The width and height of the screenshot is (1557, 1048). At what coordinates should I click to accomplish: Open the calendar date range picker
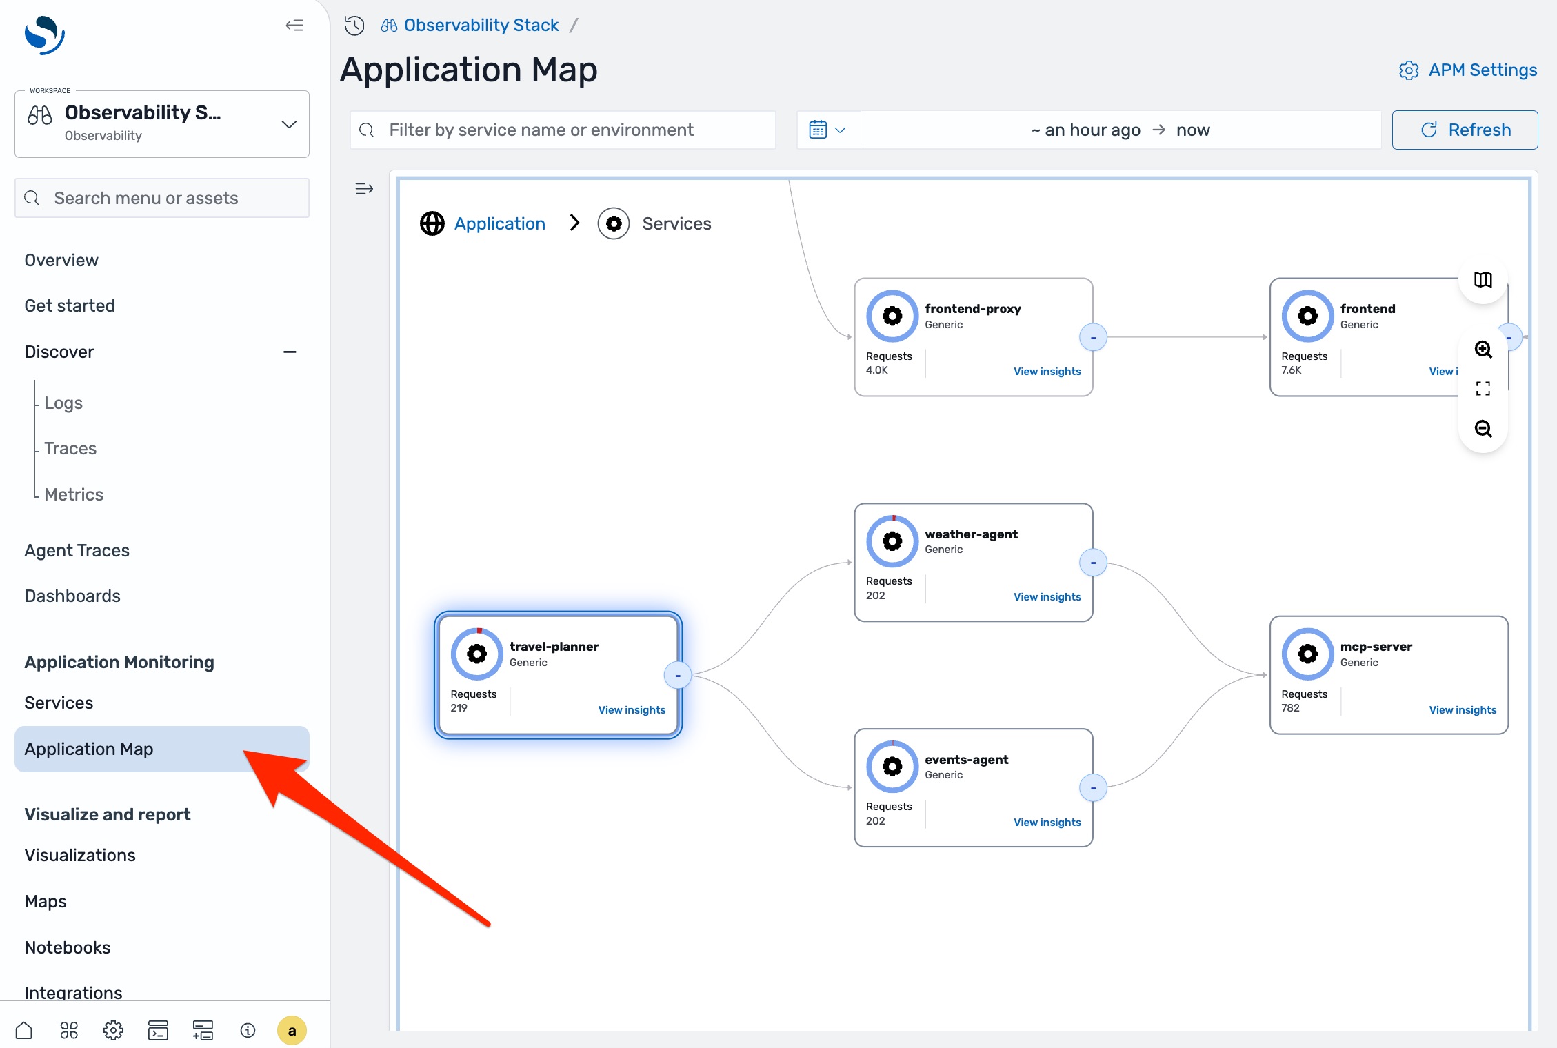(827, 129)
